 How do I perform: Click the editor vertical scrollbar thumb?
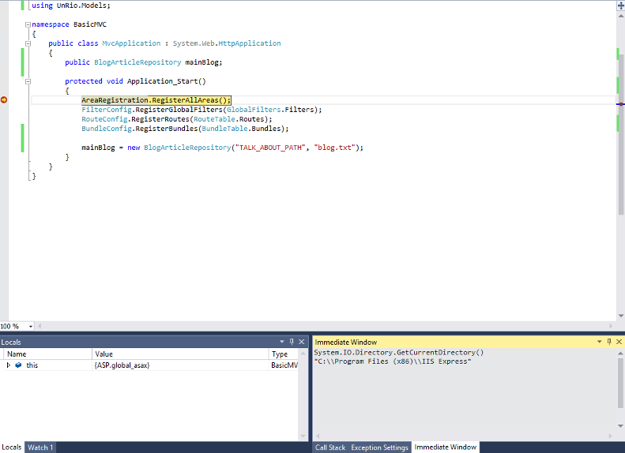621,134
